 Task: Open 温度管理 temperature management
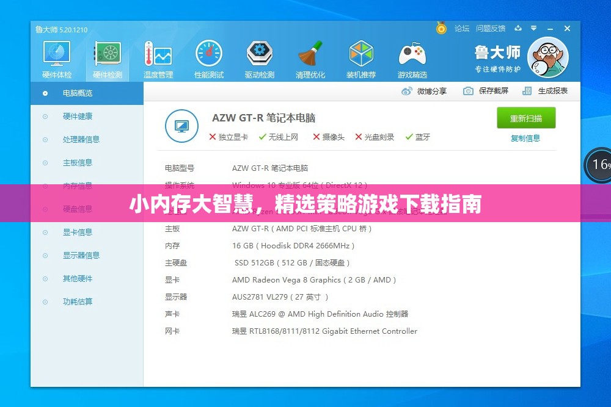click(158, 60)
